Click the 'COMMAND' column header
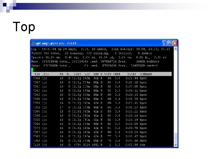 tap(146, 74)
